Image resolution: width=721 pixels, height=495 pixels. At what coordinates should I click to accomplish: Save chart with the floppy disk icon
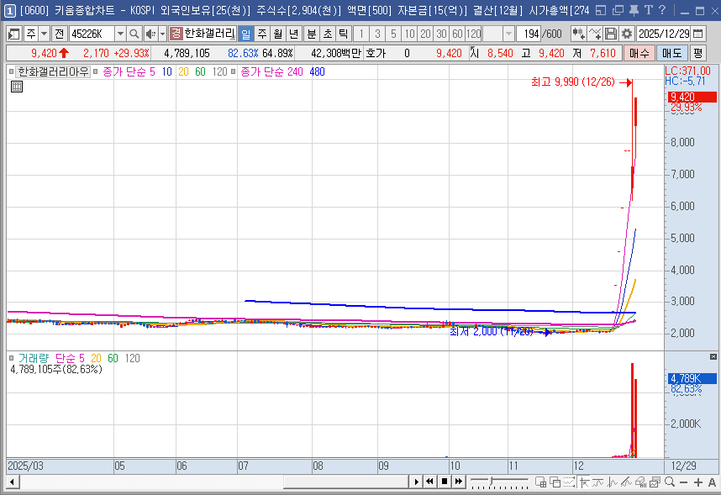(611, 34)
